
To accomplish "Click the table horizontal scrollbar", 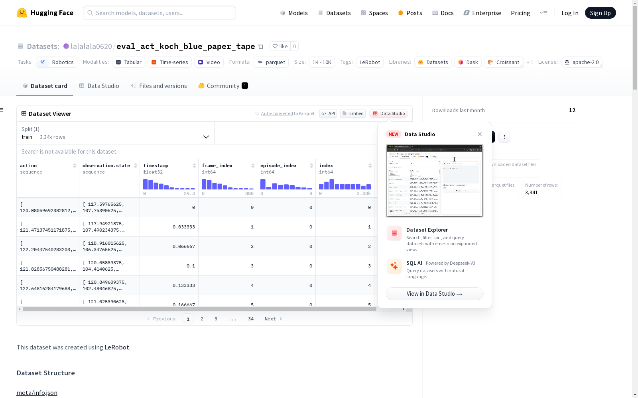I will (199, 309).
